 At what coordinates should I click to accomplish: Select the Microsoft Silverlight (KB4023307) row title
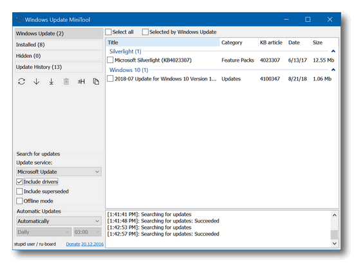(153, 60)
